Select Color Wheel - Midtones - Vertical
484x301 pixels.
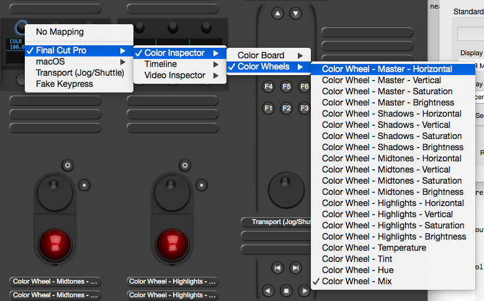(x=393, y=169)
